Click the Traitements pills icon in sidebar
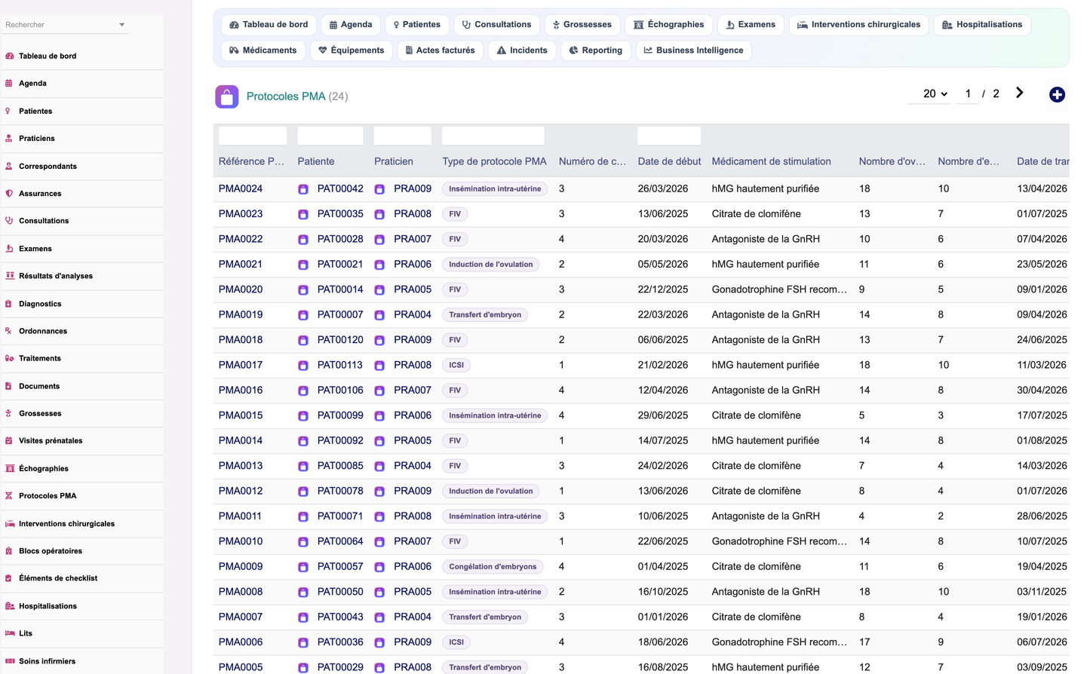The image size is (1090, 674). [x=9, y=359]
